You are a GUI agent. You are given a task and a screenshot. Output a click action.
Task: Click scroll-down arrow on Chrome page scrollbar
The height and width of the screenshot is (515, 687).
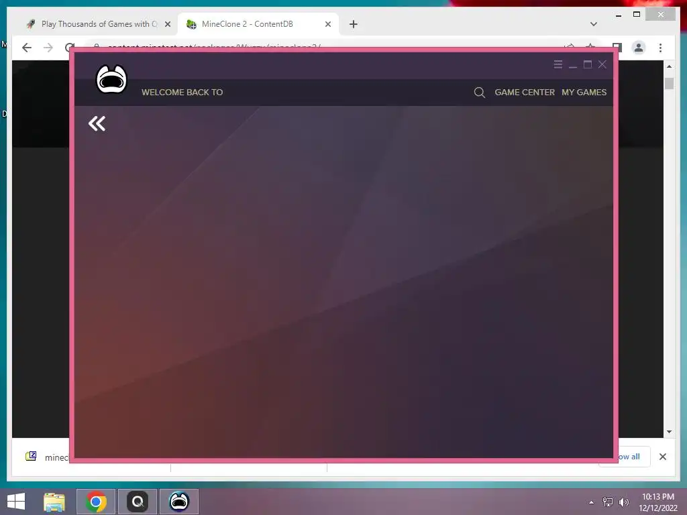(669, 432)
